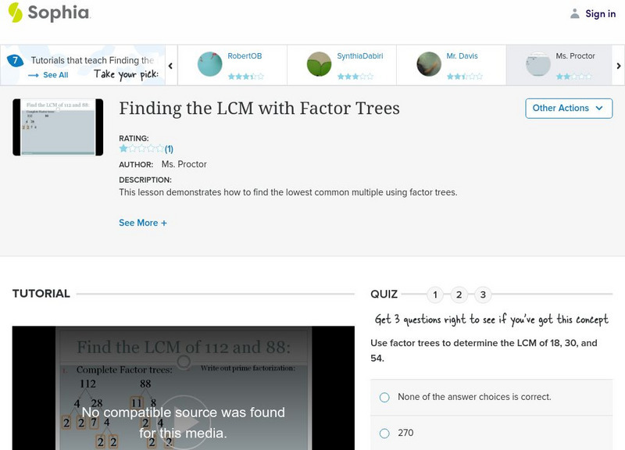Click the Sign in person icon
Viewport: 625px width, 450px height.
(575, 12)
